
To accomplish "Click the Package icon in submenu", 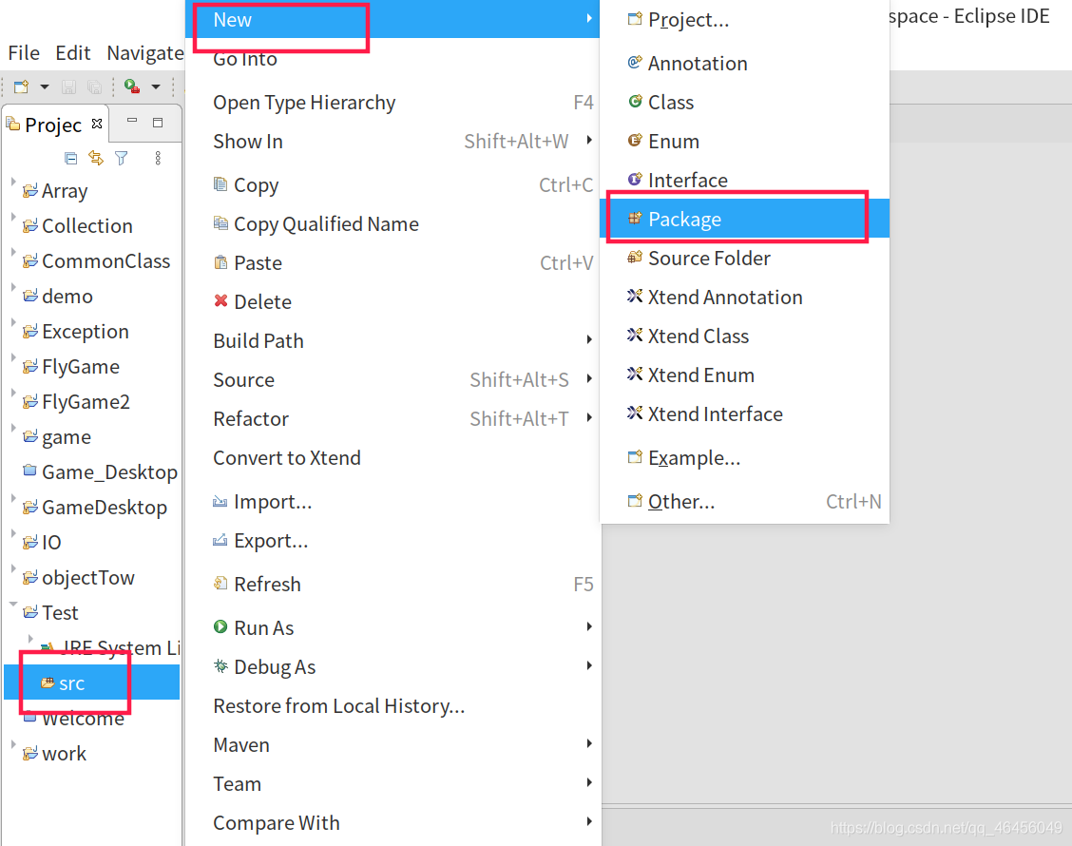I will tap(635, 219).
